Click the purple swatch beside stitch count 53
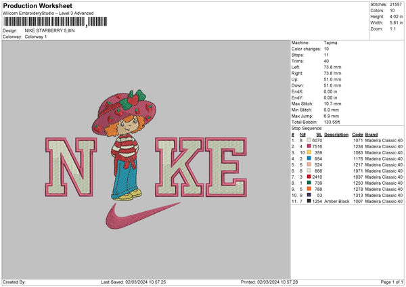The height and width of the screenshot is (287, 406). click(309, 195)
